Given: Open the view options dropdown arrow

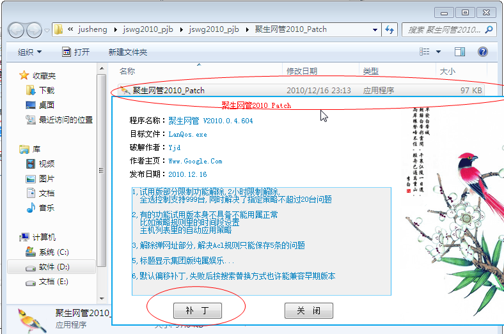Looking at the screenshot, I should (x=438, y=52).
